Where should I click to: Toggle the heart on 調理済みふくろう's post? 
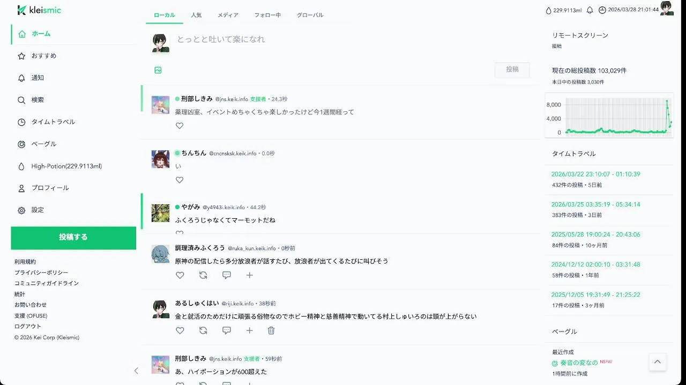click(x=180, y=275)
